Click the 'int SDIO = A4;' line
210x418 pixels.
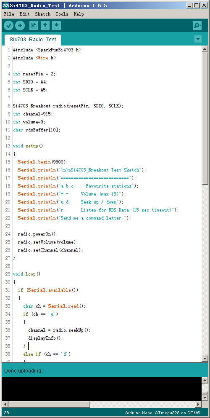tap(30, 82)
